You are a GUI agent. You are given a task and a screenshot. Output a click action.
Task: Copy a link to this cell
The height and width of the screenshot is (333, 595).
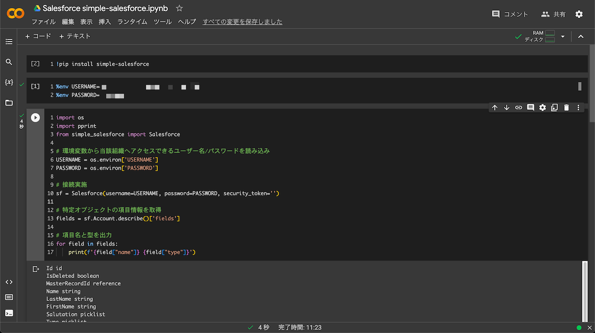518,107
